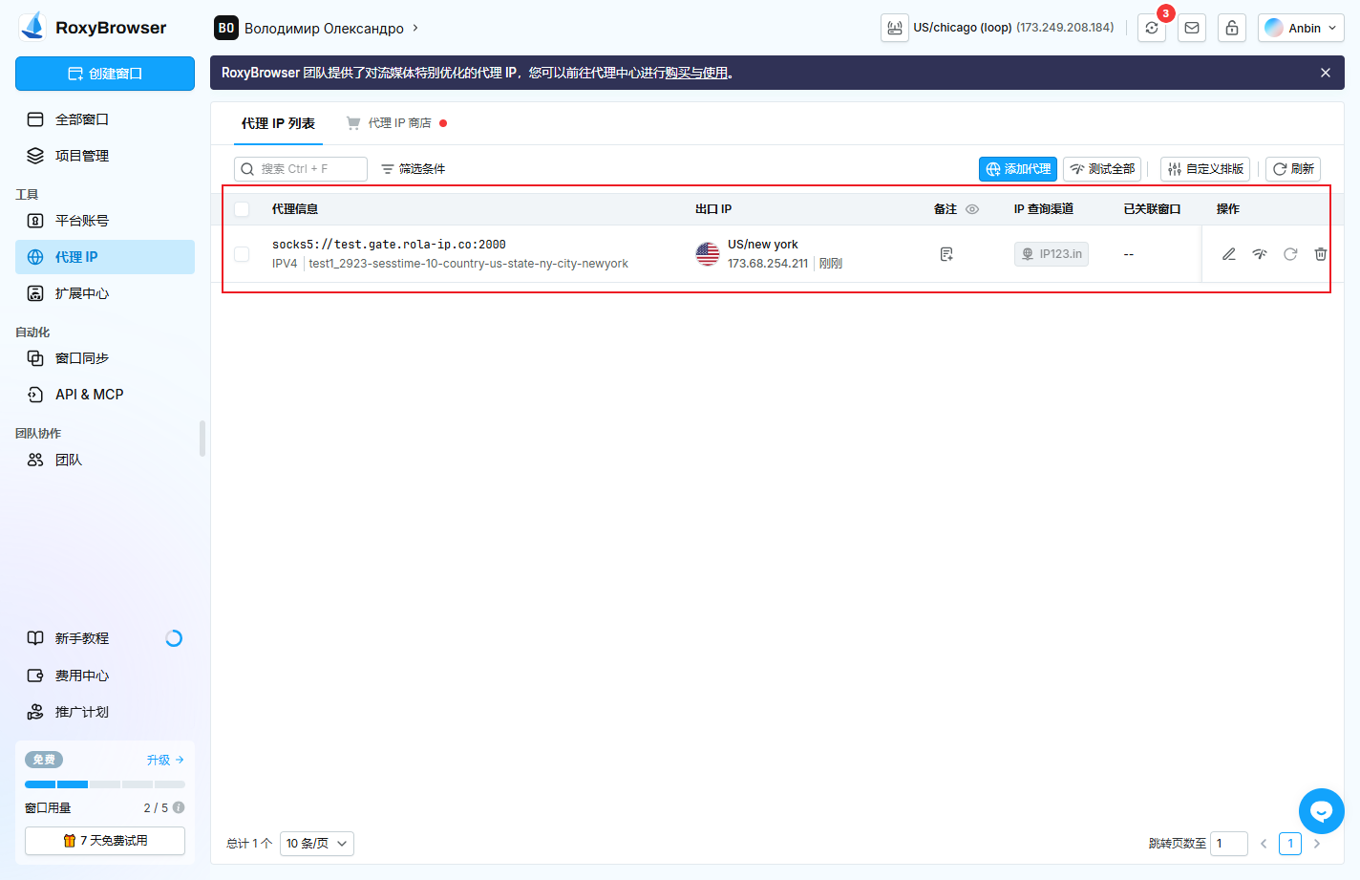The image size is (1360, 880).
Task: Open the chat support bubble
Action: 1321,811
